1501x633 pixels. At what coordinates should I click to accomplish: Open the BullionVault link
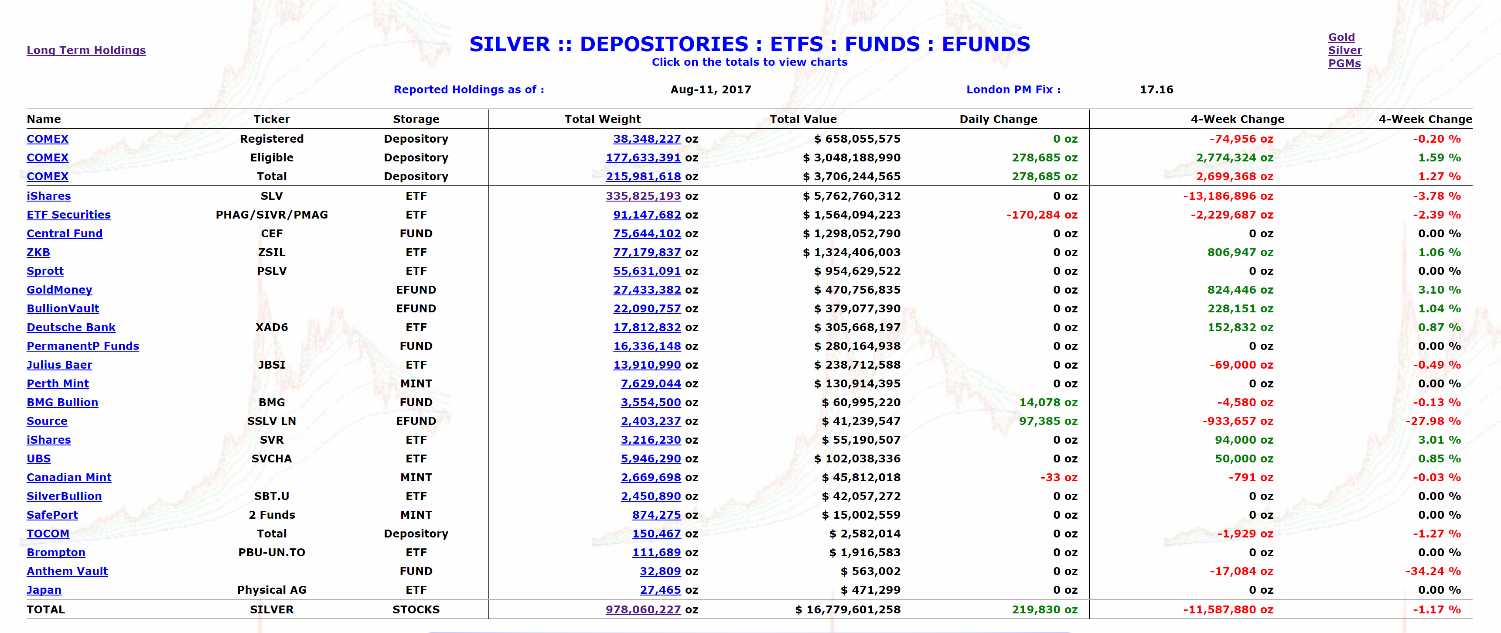pos(63,308)
